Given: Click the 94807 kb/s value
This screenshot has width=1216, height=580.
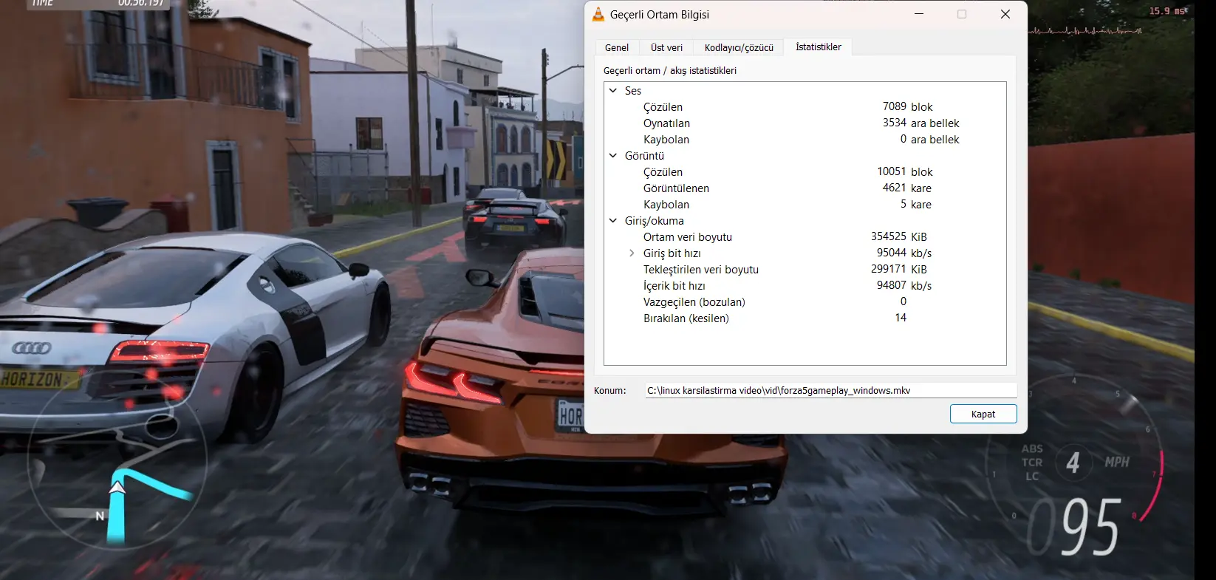Looking at the screenshot, I should (x=904, y=285).
